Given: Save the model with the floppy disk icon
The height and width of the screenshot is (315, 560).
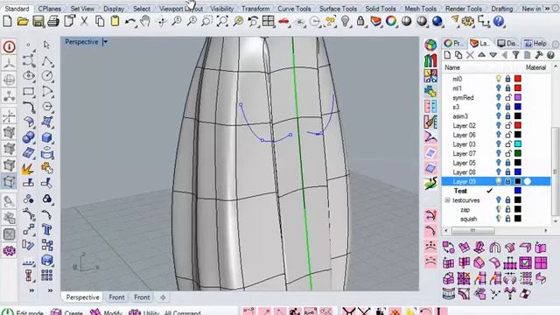Looking at the screenshot, I should click(x=38, y=21).
